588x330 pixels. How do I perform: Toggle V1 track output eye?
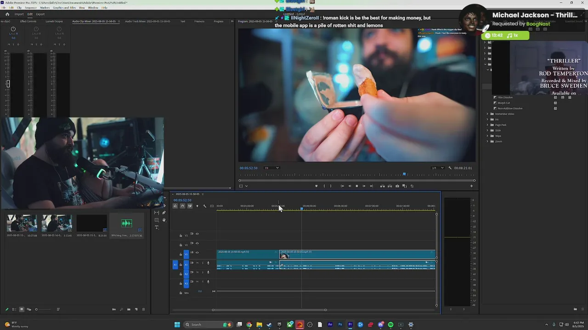pyautogui.click(x=197, y=253)
